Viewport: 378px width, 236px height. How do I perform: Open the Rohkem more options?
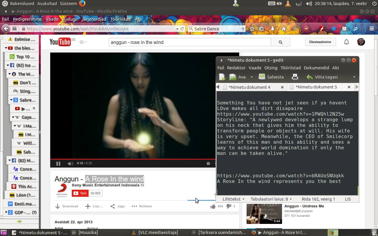(x=142, y=206)
